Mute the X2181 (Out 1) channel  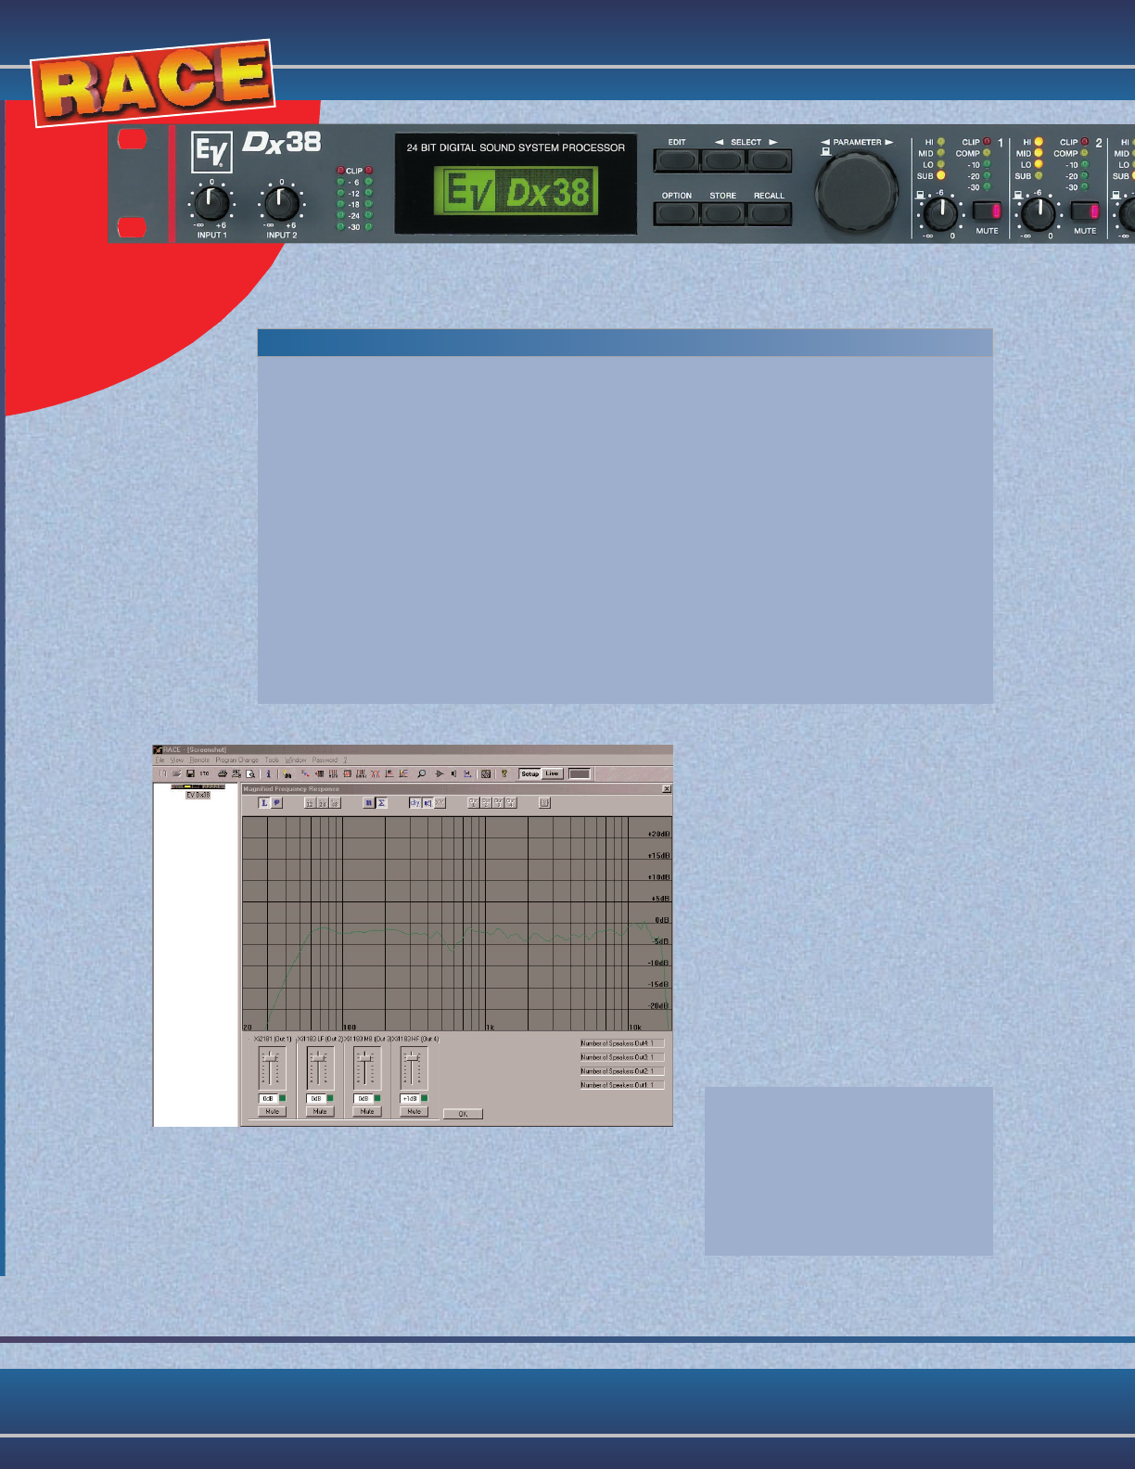[272, 1111]
